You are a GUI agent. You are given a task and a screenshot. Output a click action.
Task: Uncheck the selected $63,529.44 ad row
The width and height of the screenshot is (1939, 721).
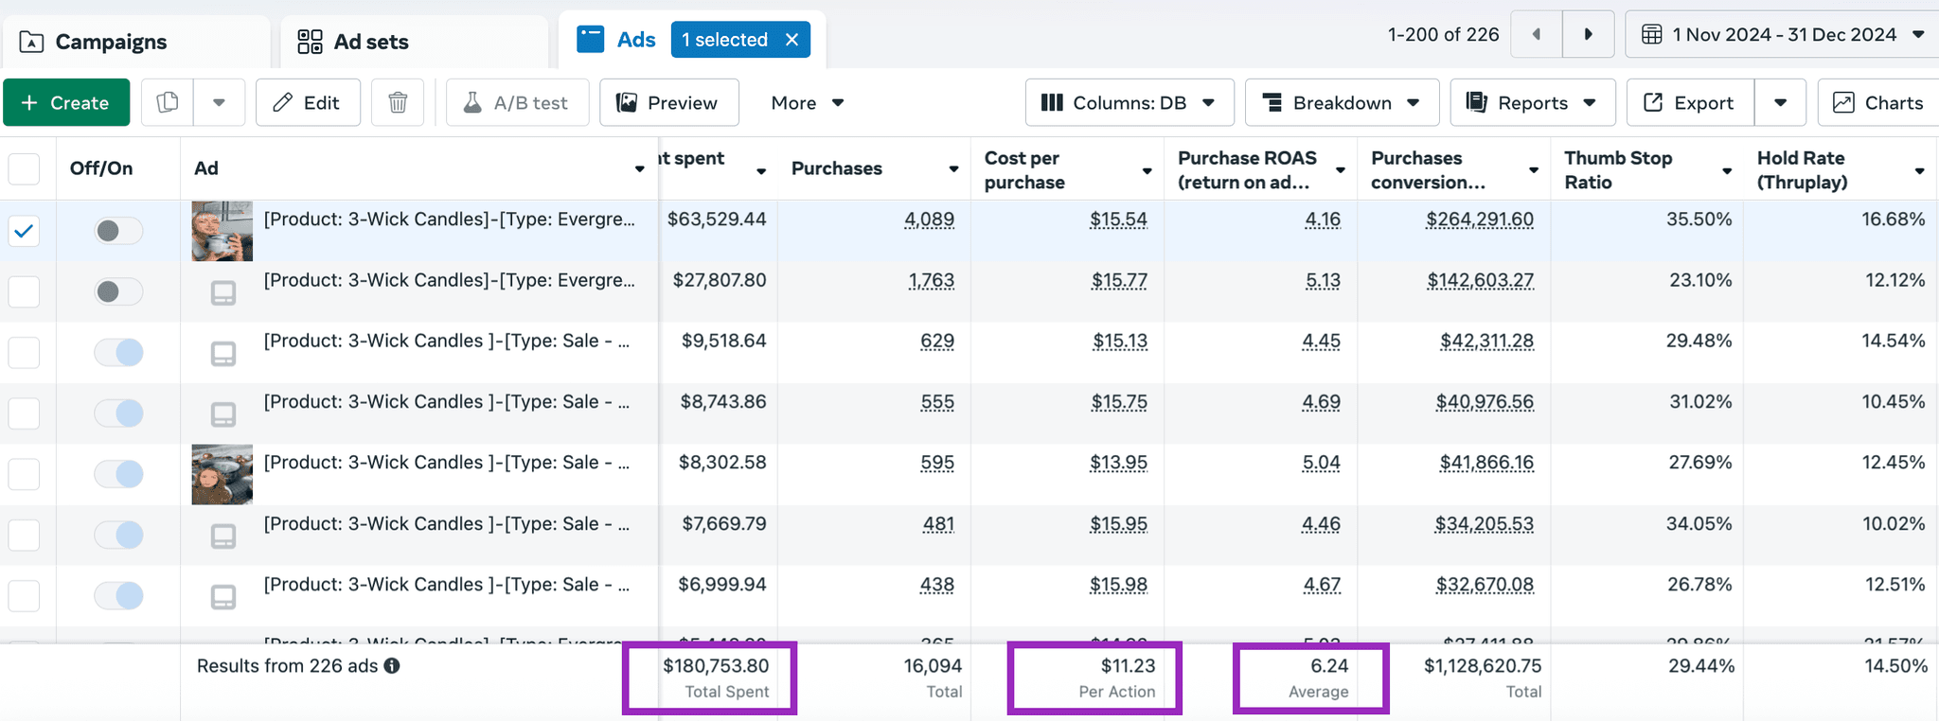point(24,231)
